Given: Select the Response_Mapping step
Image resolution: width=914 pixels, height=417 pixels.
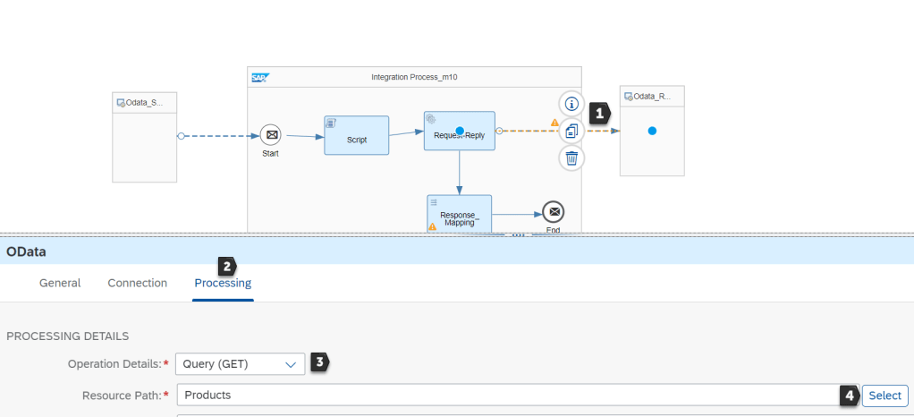Looking at the screenshot, I should point(459,214).
